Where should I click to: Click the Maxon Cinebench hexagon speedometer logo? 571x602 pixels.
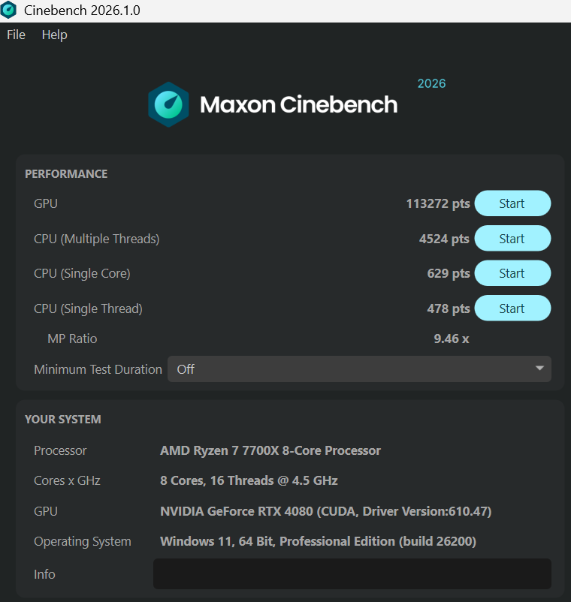[x=168, y=104]
